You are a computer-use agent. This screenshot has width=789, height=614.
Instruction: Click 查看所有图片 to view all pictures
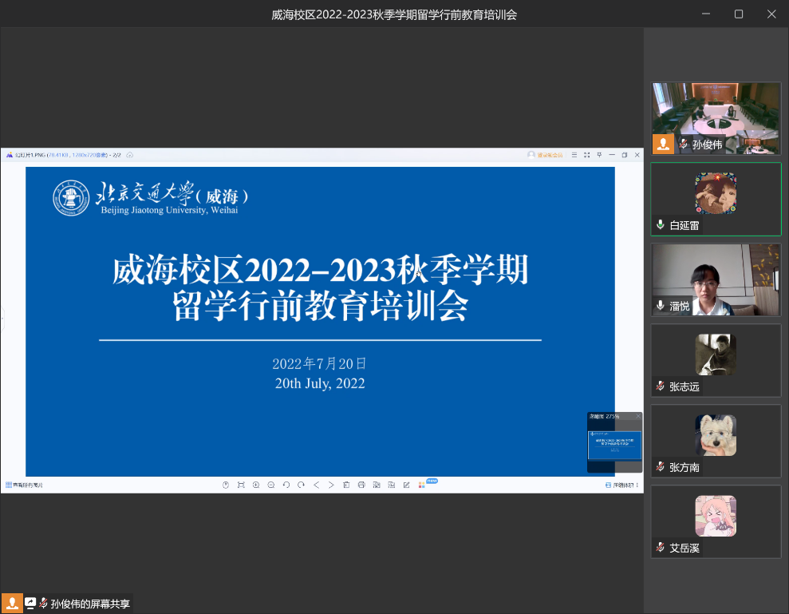pos(25,485)
